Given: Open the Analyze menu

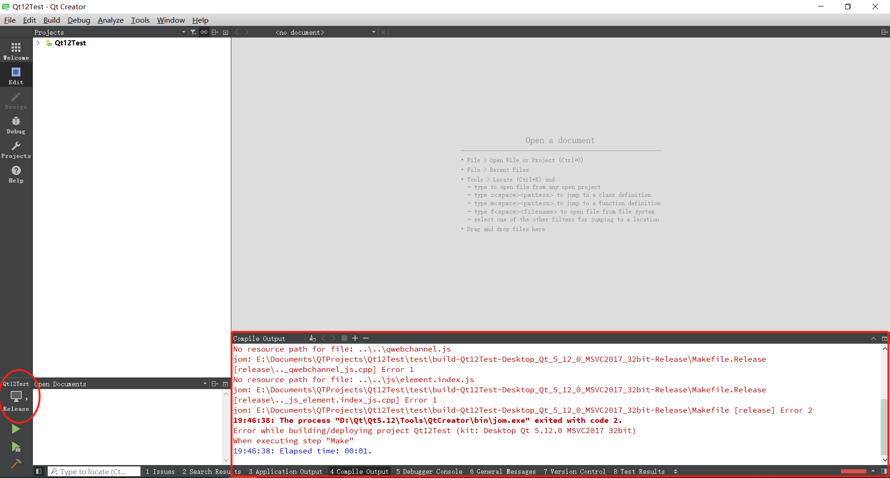Looking at the screenshot, I should click(111, 20).
